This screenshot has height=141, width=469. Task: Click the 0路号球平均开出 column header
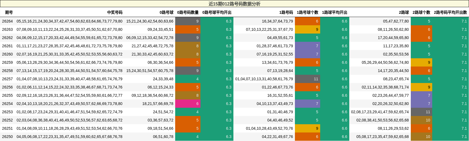pos(217,12)
